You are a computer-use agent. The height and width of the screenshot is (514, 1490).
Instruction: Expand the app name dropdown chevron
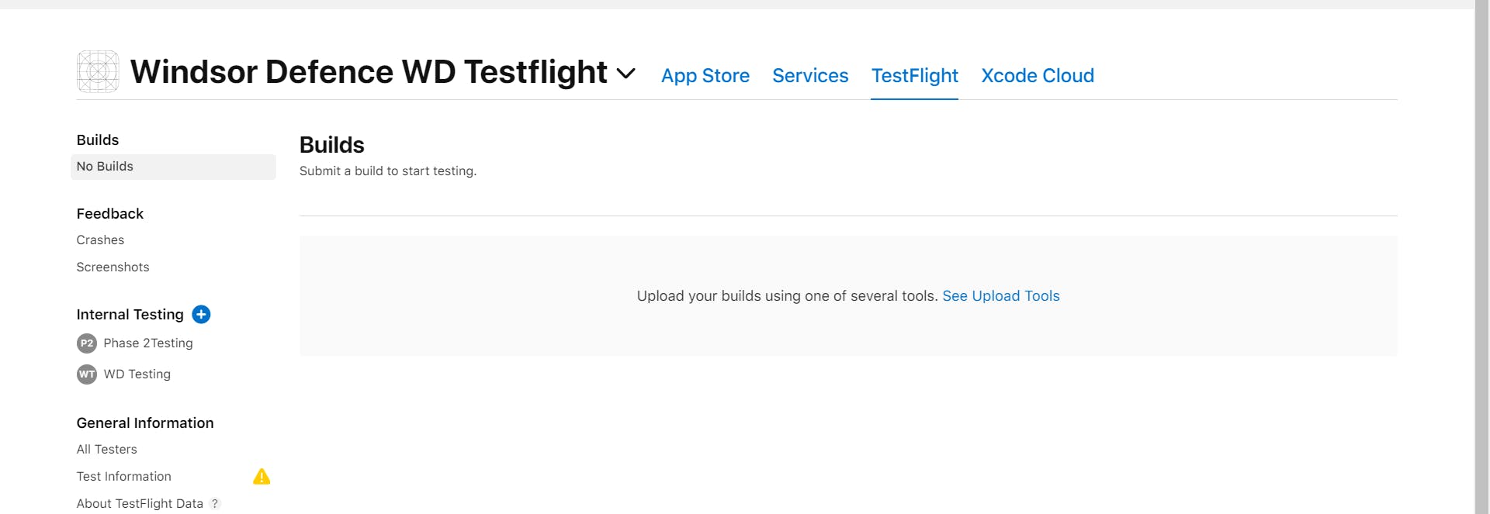[x=625, y=74]
